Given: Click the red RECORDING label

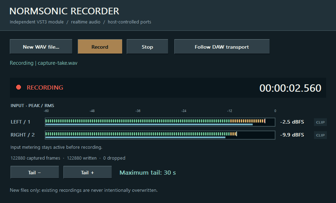Looking at the screenshot, I should click(45, 87).
